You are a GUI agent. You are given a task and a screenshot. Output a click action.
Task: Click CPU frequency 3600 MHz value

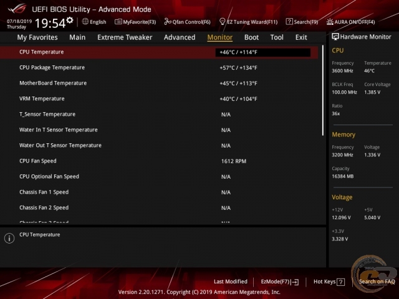coord(342,71)
